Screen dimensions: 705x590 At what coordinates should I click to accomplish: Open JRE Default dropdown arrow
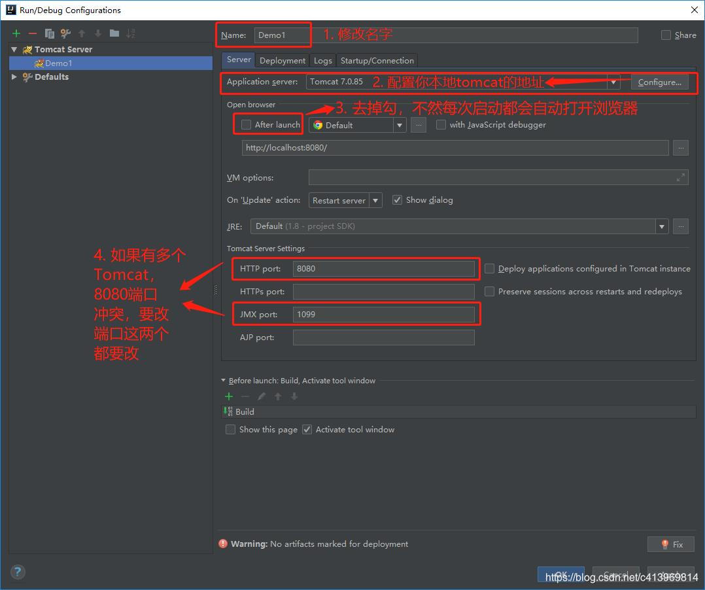click(662, 226)
